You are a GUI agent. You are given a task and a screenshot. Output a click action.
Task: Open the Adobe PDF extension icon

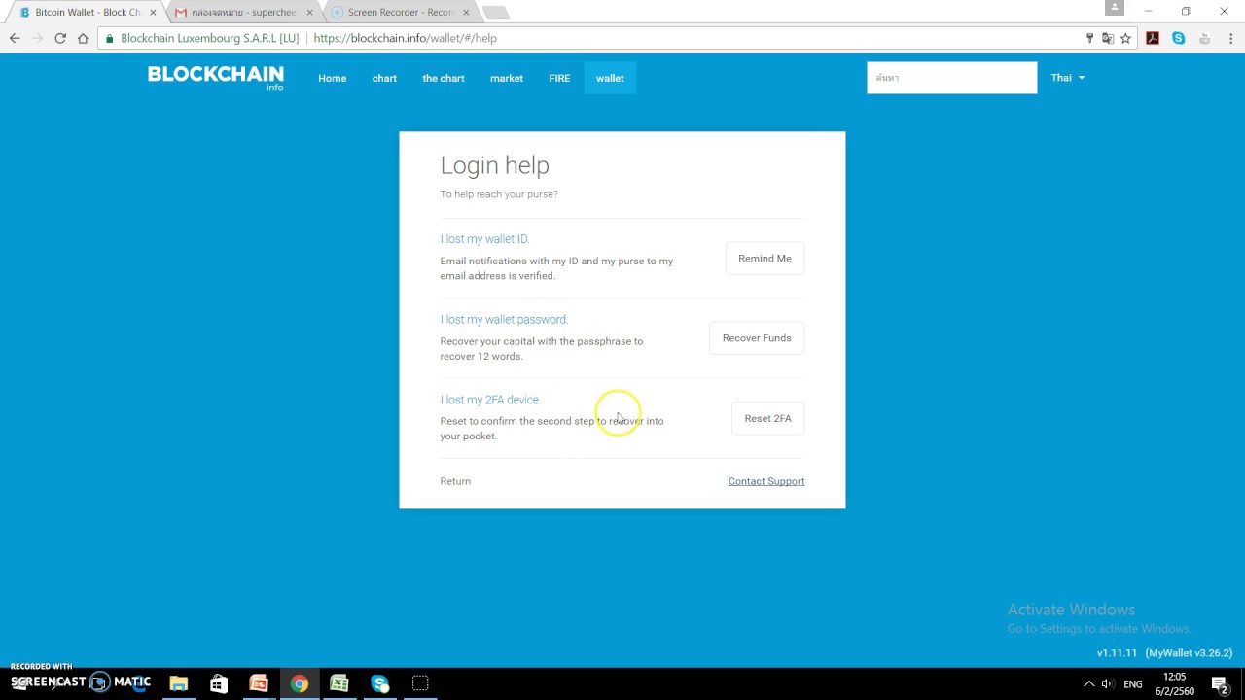click(x=1153, y=38)
